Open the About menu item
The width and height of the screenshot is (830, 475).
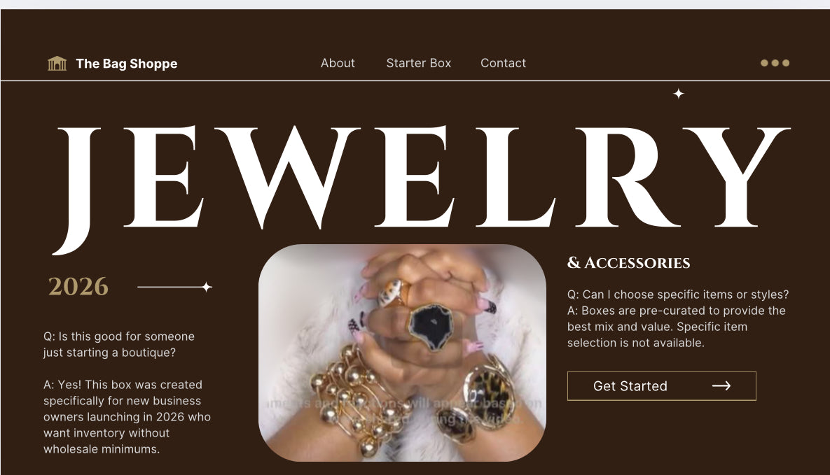coord(338,63)
